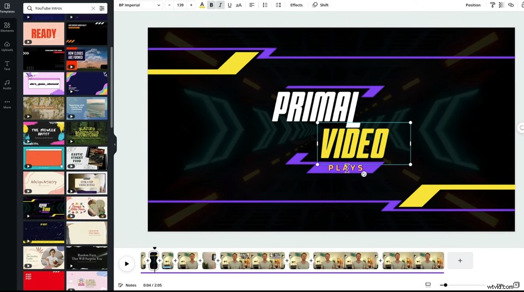This screenshot has width=524, height=292.
Task: Open the BP Imperial font dropdown
Action: [139, 5]
